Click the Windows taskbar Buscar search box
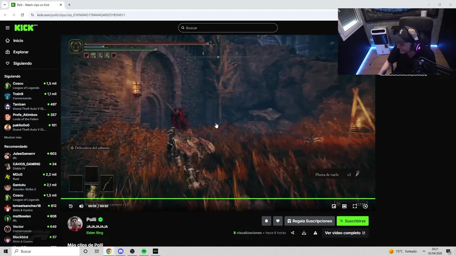This screenshot has width=456, height=256. point(46,251)
